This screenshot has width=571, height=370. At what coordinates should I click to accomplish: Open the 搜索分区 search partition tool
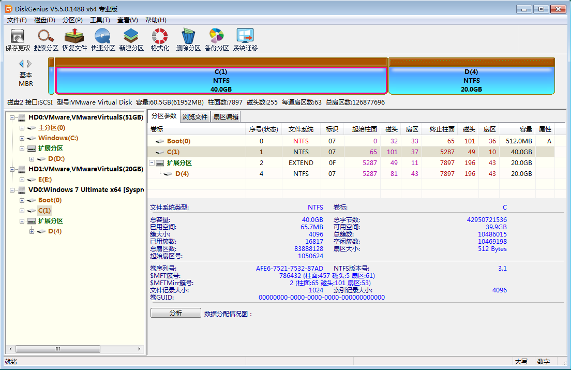pyautogui.click(x=46, y=39)
